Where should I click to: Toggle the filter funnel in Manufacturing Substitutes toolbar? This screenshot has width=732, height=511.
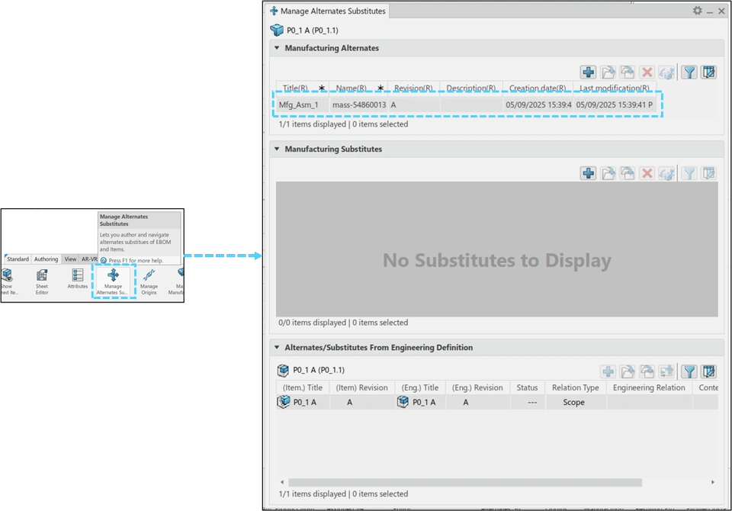689,173
